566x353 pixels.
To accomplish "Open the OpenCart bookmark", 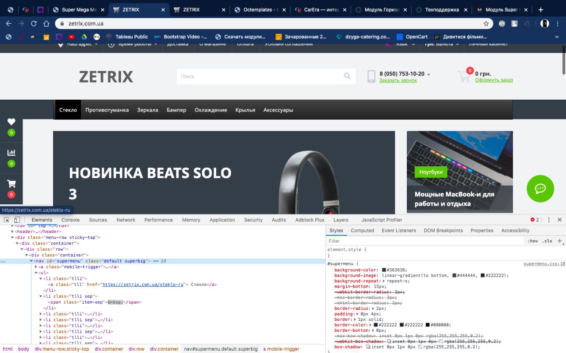I will tap(413, 37).
